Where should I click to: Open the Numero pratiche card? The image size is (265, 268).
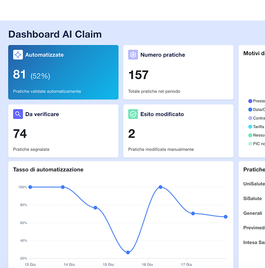[178, 72]
